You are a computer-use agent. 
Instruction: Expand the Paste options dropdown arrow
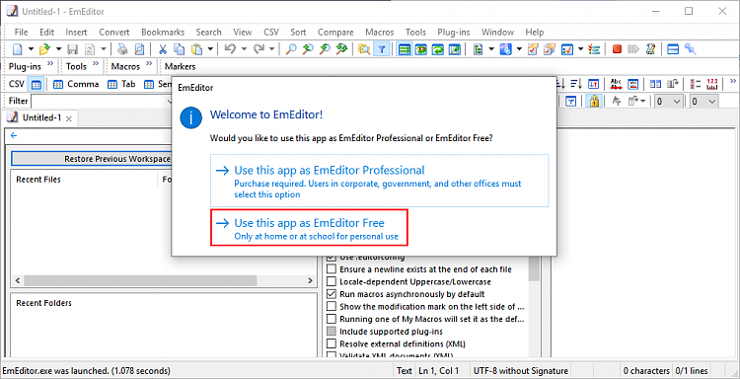pos(210,49)
